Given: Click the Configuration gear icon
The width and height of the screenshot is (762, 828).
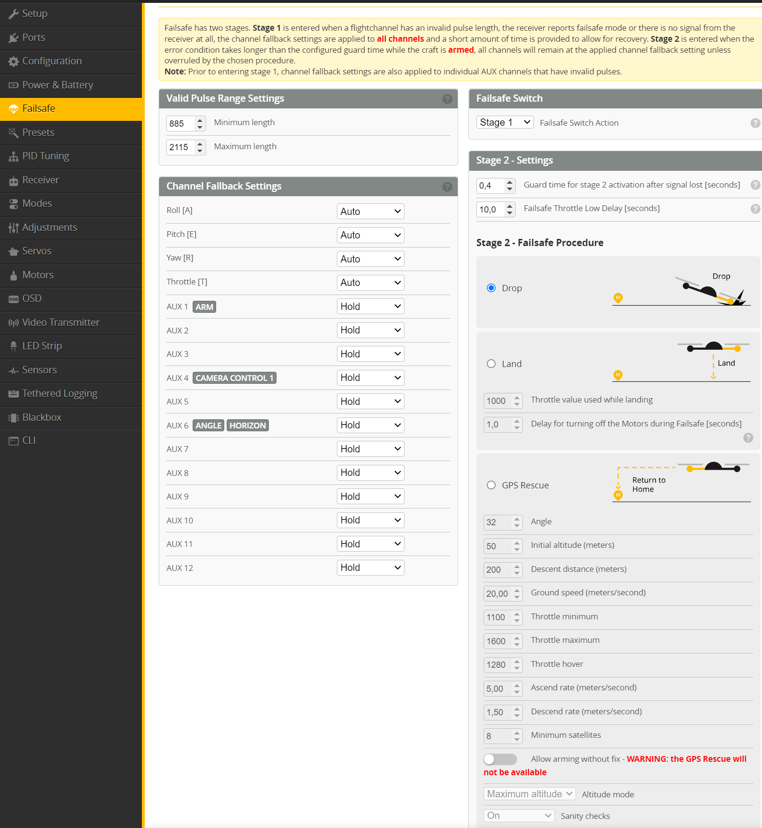Looking at the screenshot, I should [13, 61].
